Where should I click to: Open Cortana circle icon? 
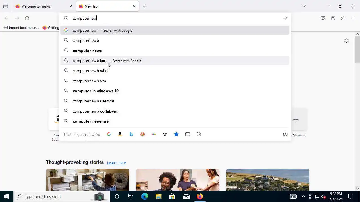(x=117, y=196)
